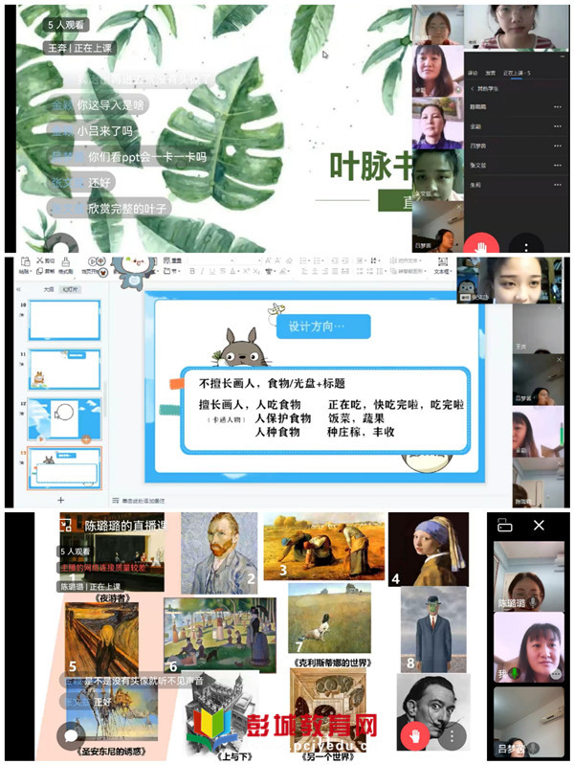Close the 吕梦茜 video tile in middle panel
The height and width of the screenshot is (765, 574).
(560, 360)
